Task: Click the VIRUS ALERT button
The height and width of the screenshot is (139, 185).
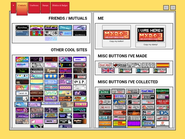Action: pyautogui.click(x=163, y=102)
